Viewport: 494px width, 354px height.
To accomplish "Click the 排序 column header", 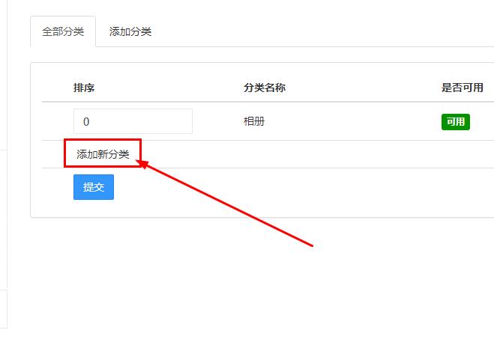I will click(x=84, y=88).
